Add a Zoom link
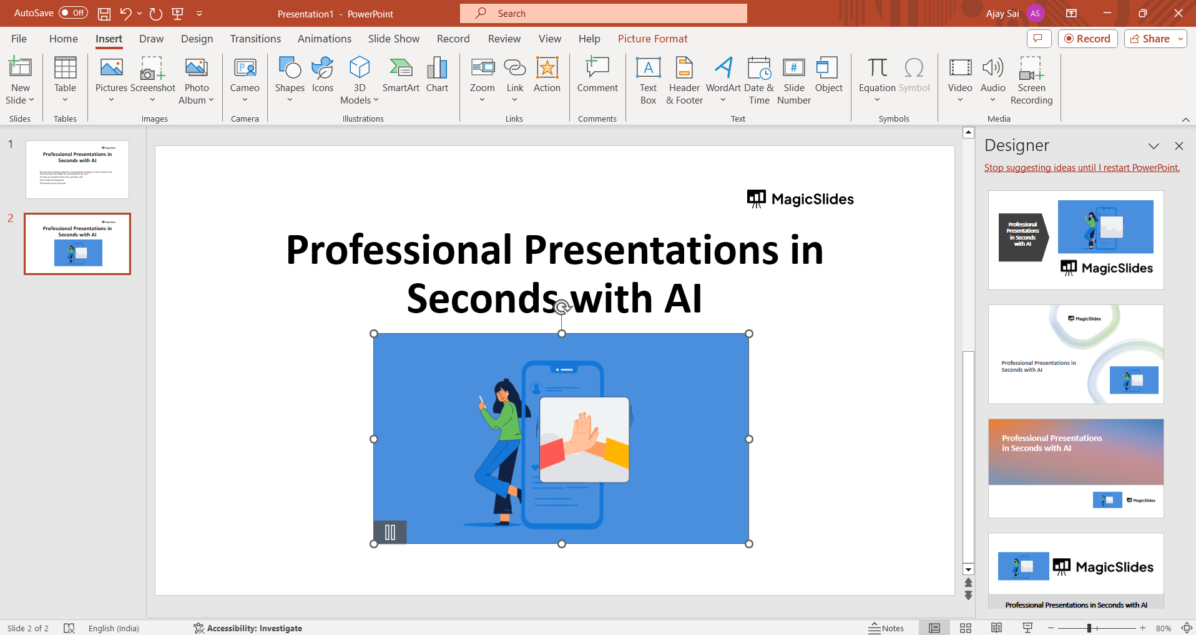Screen dimensions: 1196x635 483,80
